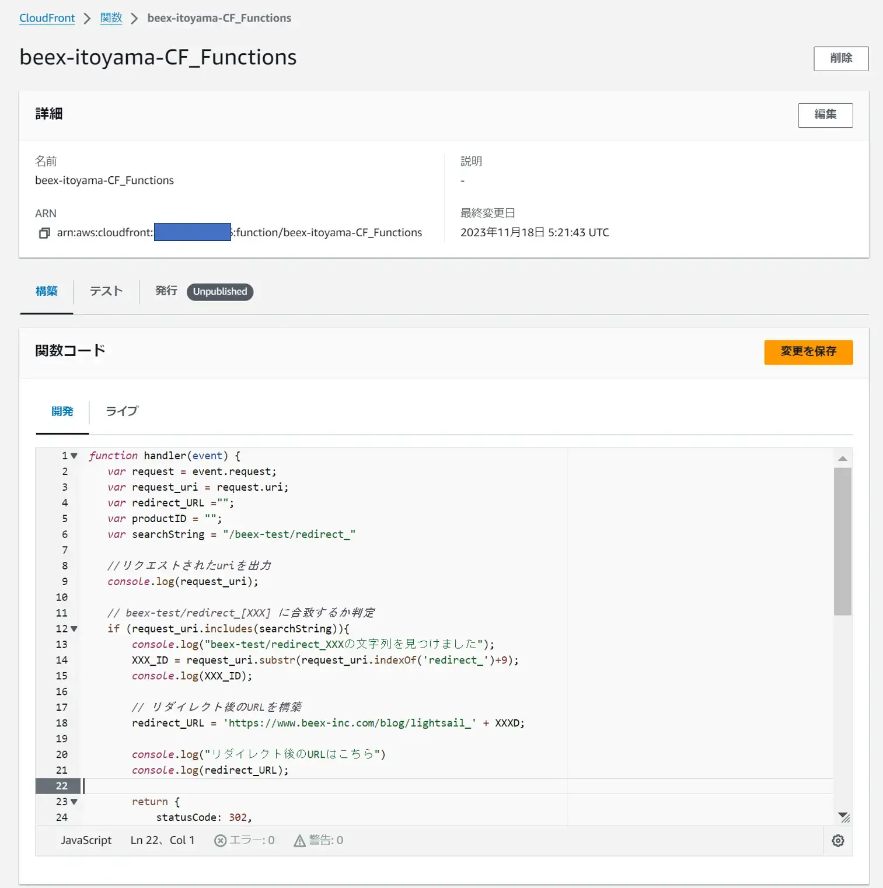The width and height of the screenshot is (883, 888).
Task: Click the console.log(XXX_ID) code line
Action: 192,676
